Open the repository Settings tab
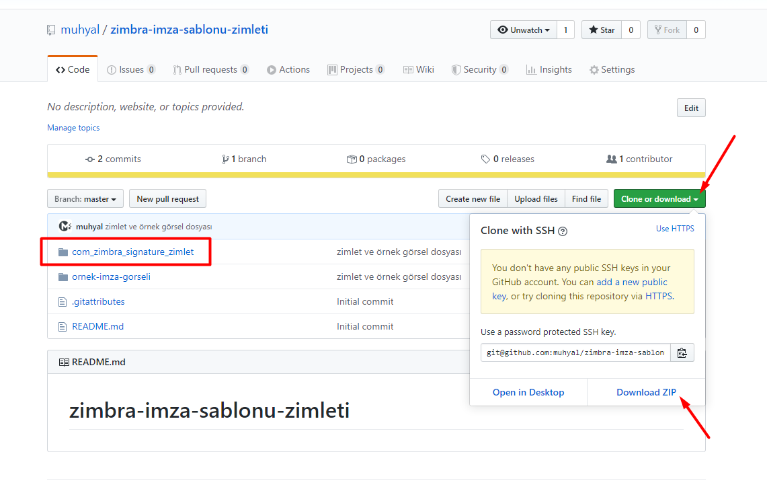This screenshot has width=767, height=489. 612,69
